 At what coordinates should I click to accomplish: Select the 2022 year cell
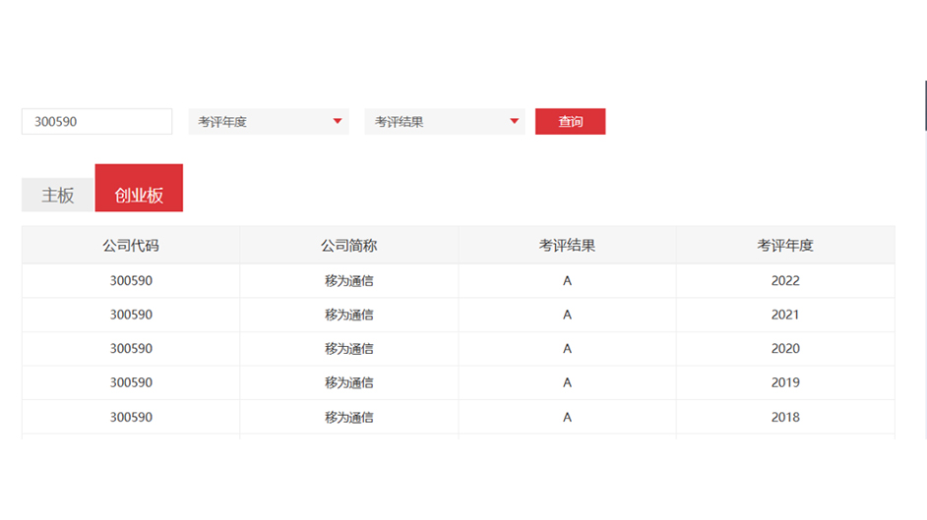[785, 281]
